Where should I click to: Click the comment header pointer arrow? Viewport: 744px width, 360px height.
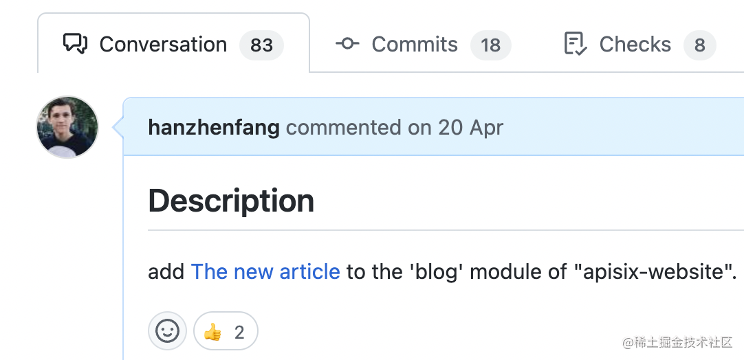[118, 127]
